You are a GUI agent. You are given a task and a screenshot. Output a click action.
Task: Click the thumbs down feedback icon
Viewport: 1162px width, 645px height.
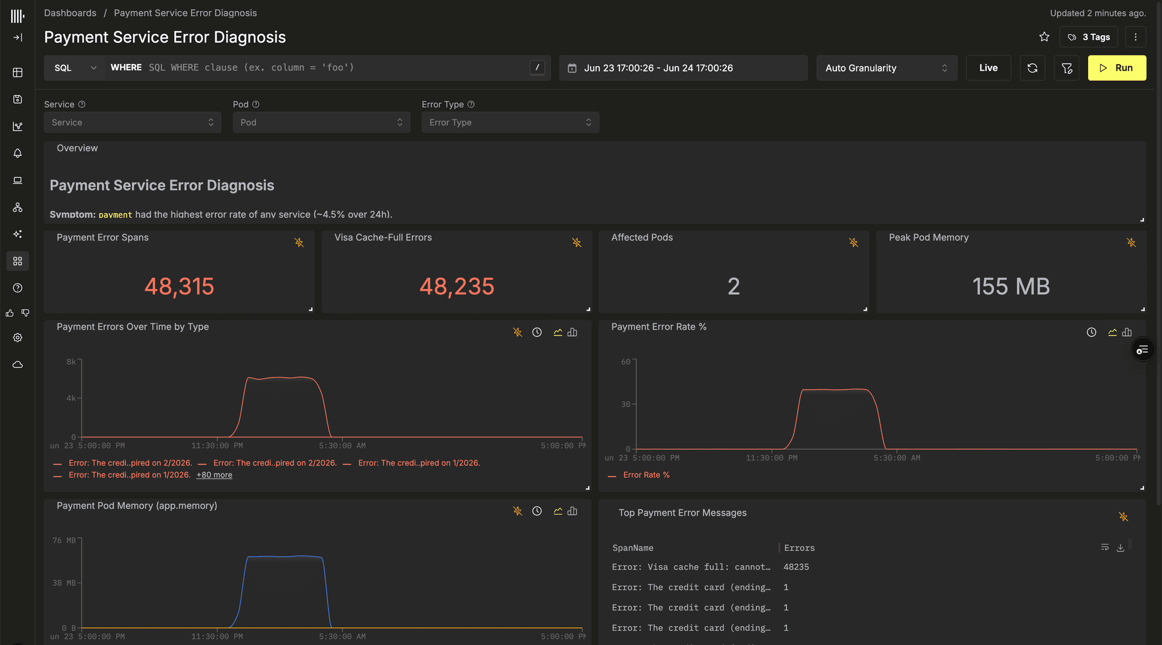26,313
